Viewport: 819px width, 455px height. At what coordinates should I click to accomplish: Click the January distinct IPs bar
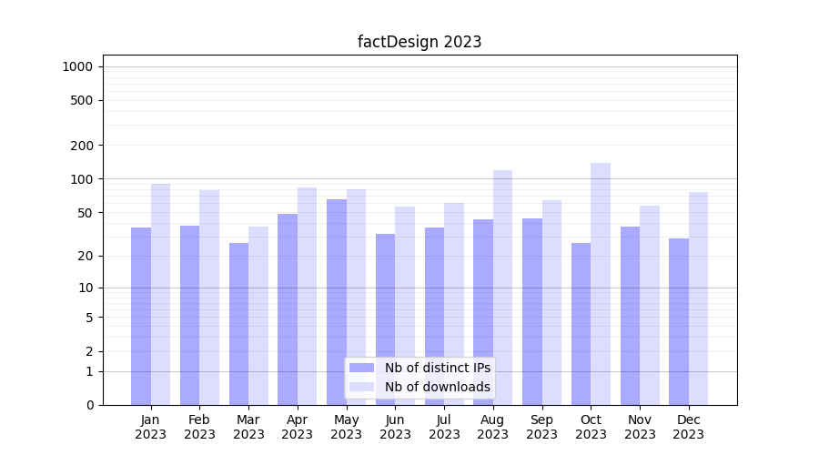tap(141, 316)
